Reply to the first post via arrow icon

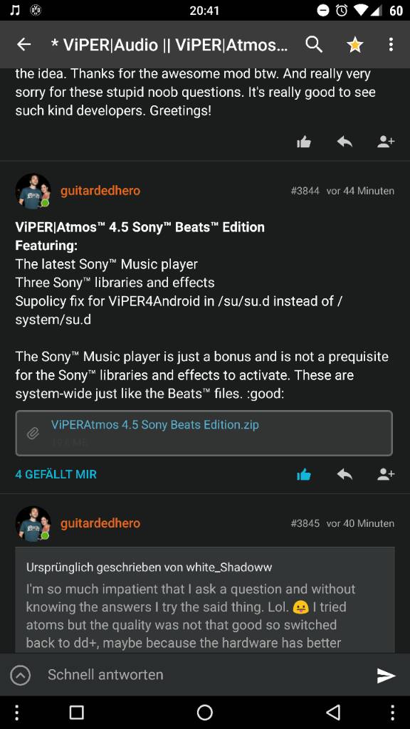(x=345, y=142)
